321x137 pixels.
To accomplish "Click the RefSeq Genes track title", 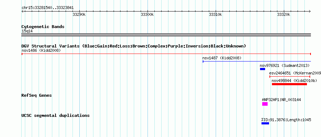I will [37, 95].
